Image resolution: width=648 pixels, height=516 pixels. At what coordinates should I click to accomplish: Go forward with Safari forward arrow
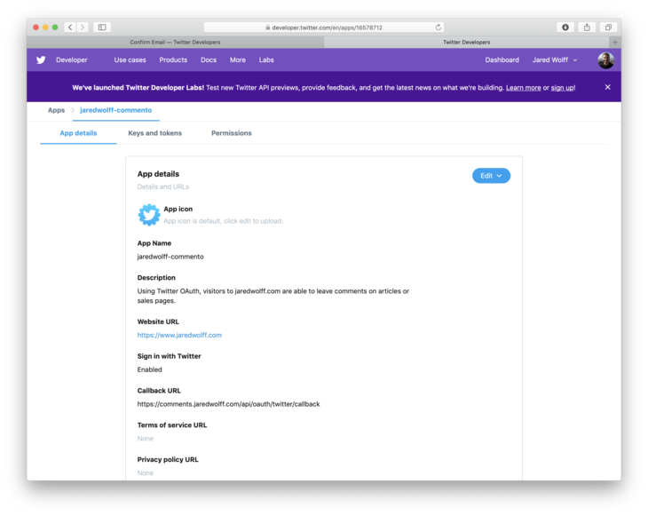[x=83, y=28]
